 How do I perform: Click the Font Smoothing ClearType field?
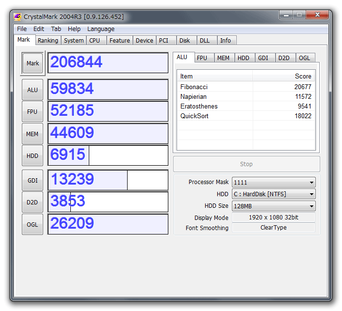[274, 227]
